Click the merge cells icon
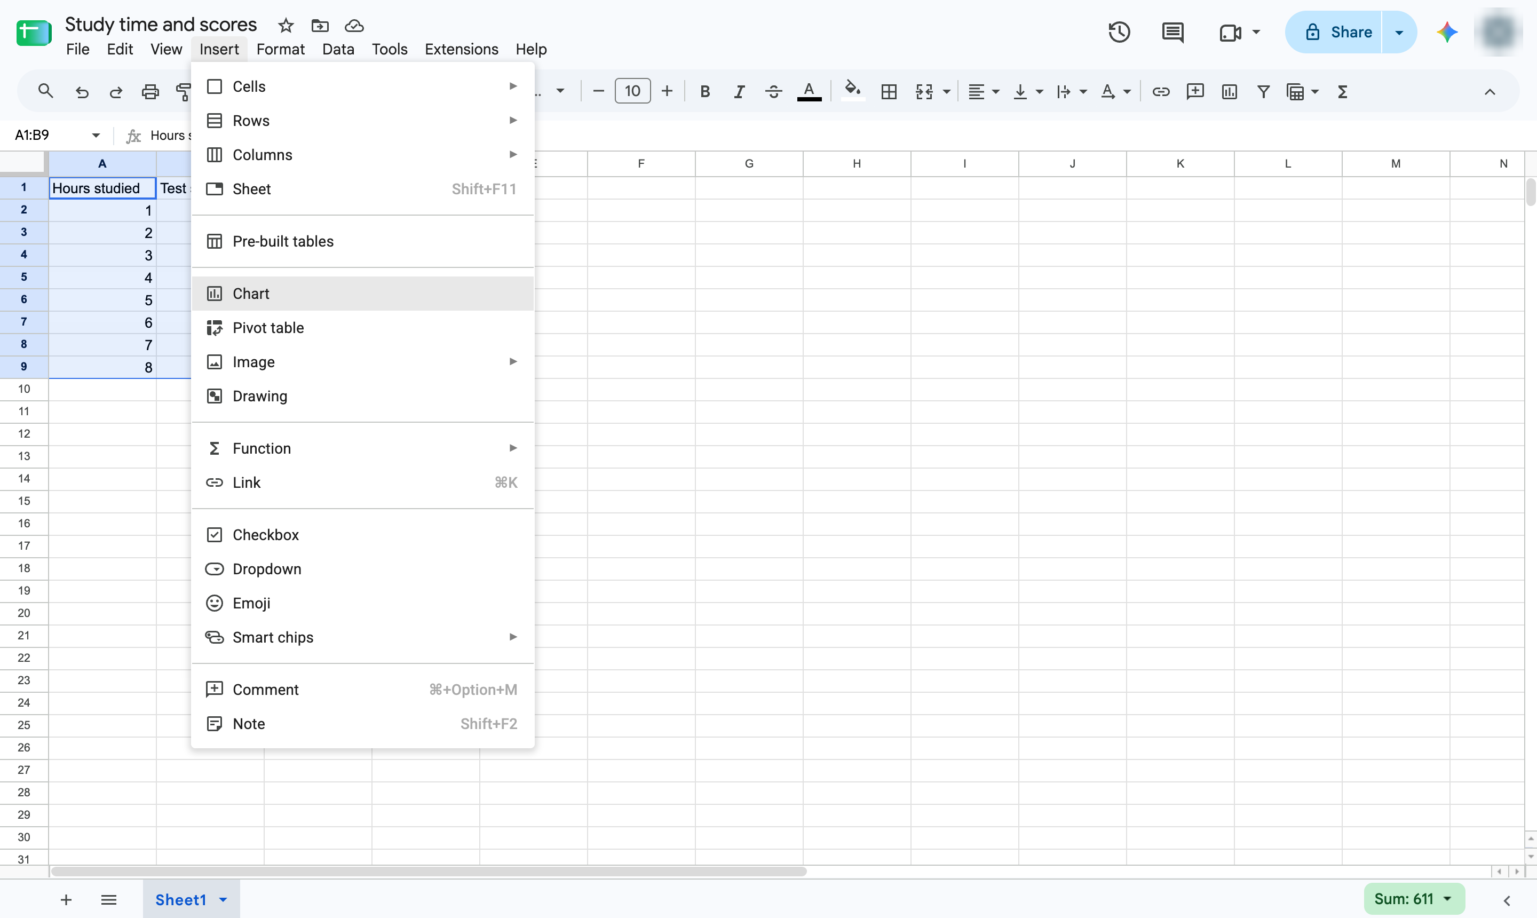The image size is (1537, 918). pyautogui.click(x=924, y=92)
